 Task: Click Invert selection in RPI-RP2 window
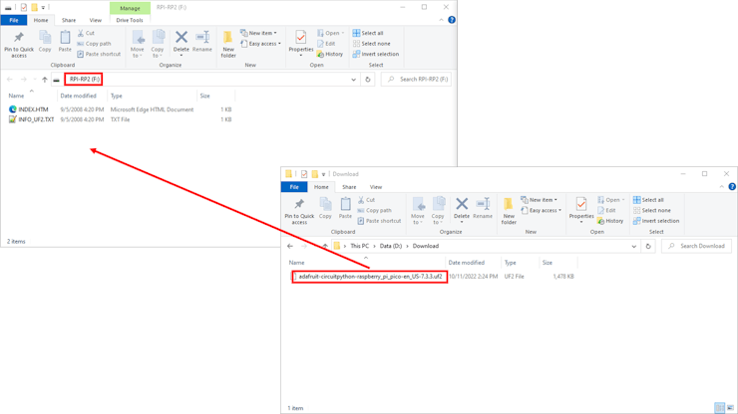(376, 54)
